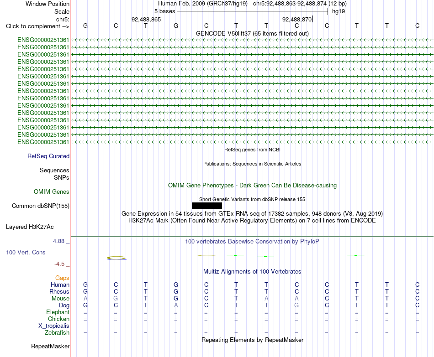Screen dimensions: 434x357
Task: Click the 'chr5:' label
Action: click(x=63, y=19)
